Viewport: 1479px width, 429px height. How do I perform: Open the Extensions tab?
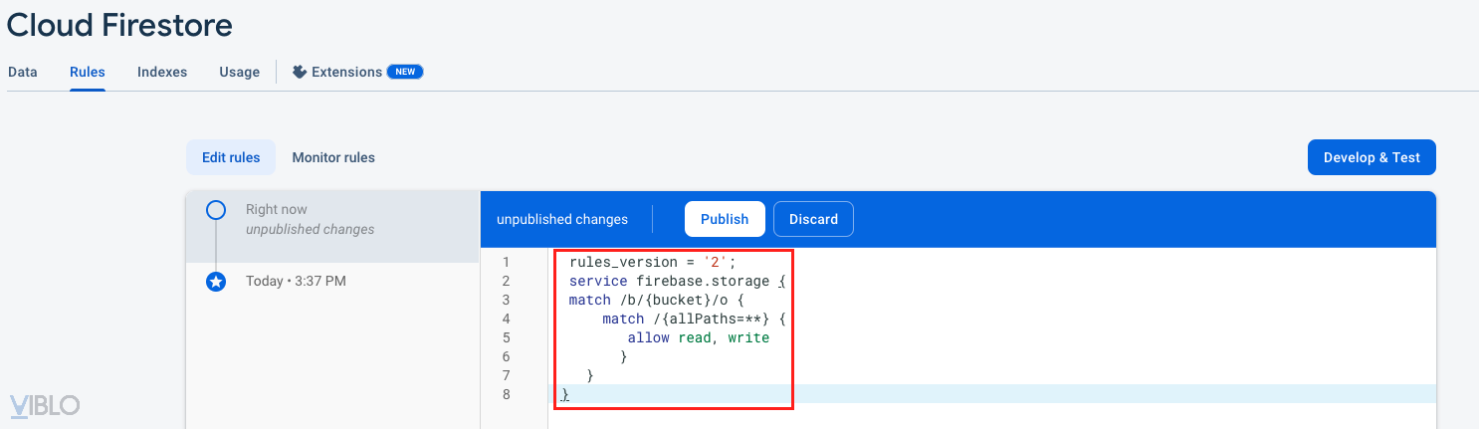coord(346,72)
